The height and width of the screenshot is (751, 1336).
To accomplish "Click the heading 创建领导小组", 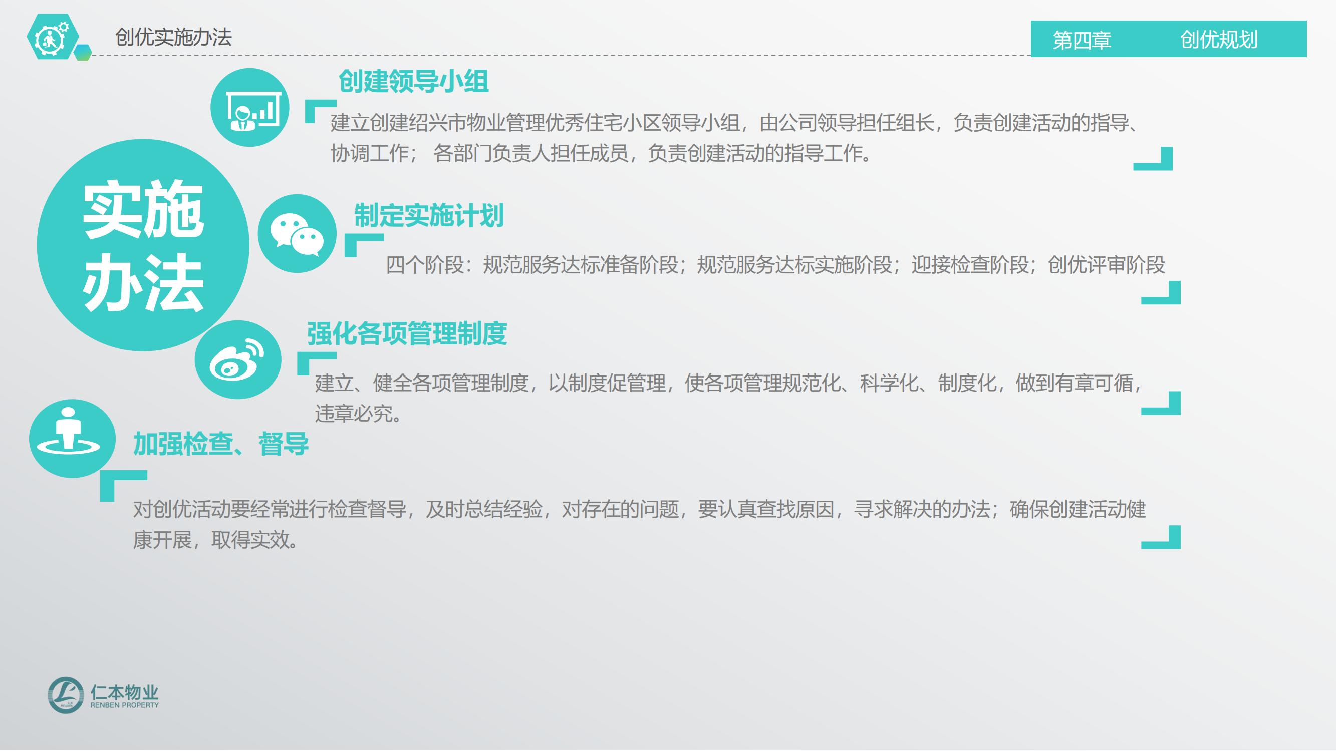I will pos(413,82).
